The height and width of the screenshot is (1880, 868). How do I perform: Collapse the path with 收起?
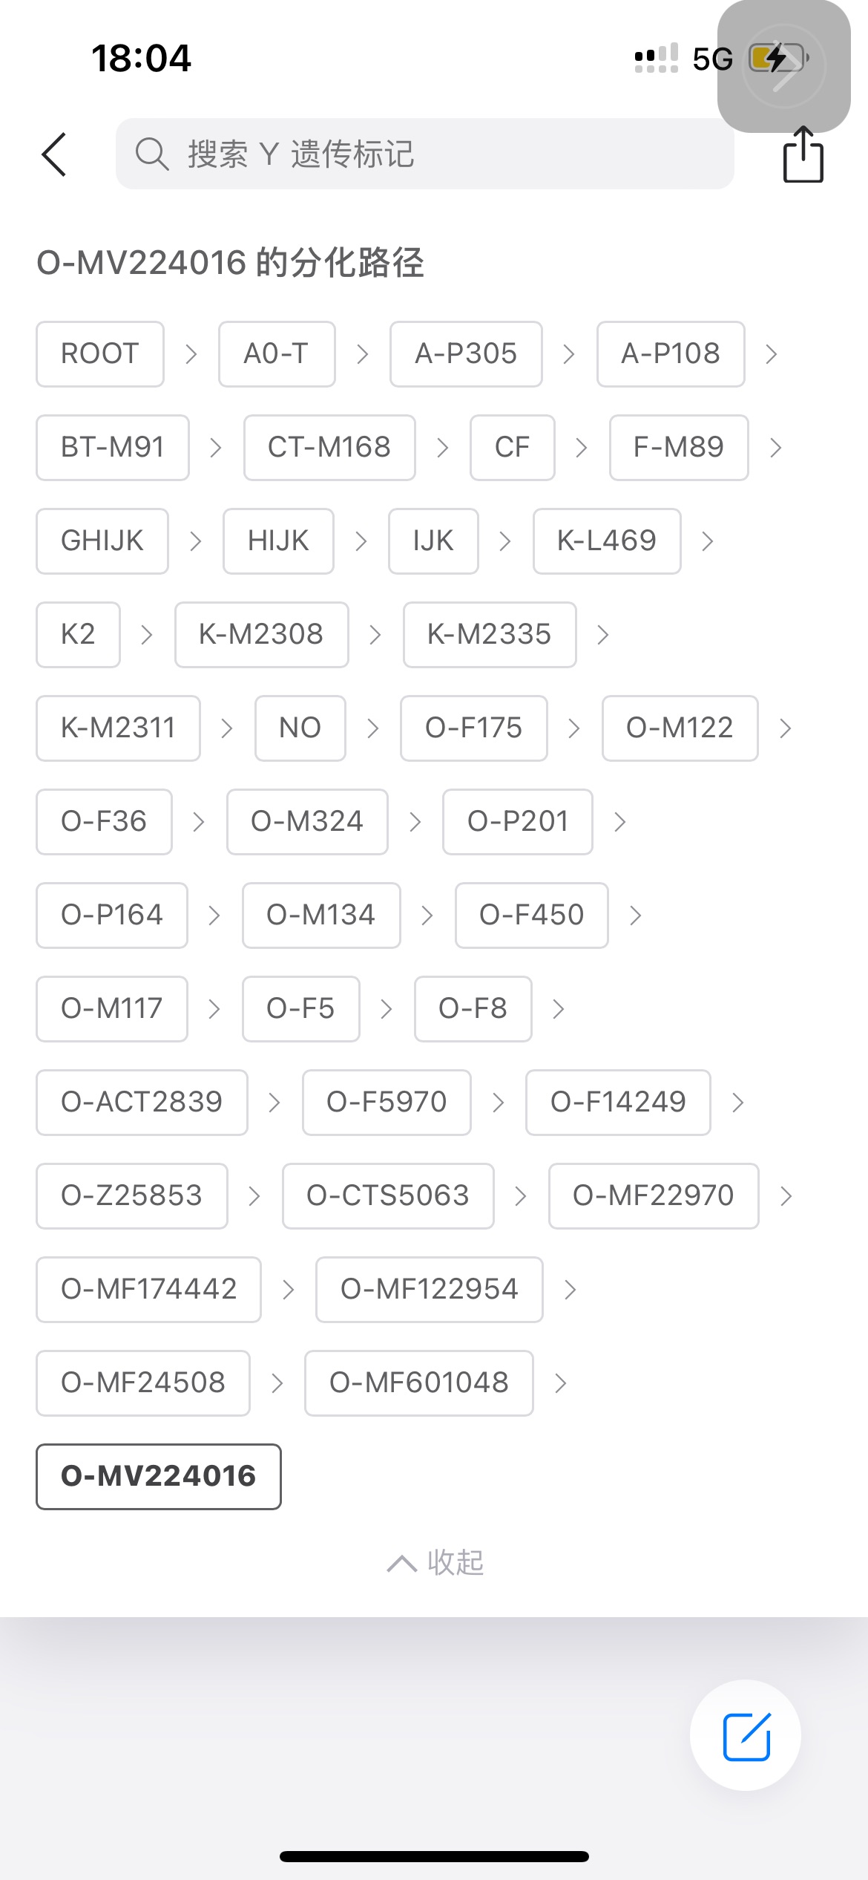(x=435, y=1562)
